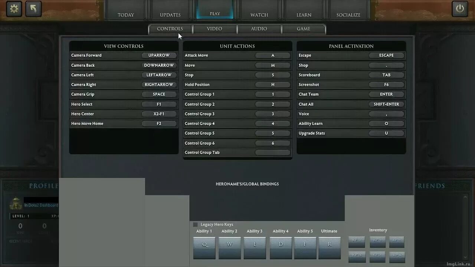The image size is (475, 267).
Task: Click the FRIENDS panel heading
Action: point(430,186)
